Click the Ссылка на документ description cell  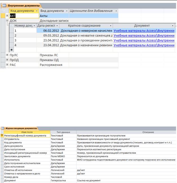pos(126,180)
